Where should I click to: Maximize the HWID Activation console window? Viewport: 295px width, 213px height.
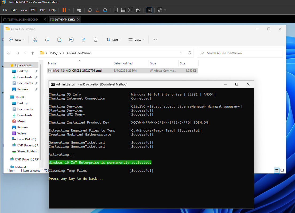pyautogui.click(x=237, y=84)
